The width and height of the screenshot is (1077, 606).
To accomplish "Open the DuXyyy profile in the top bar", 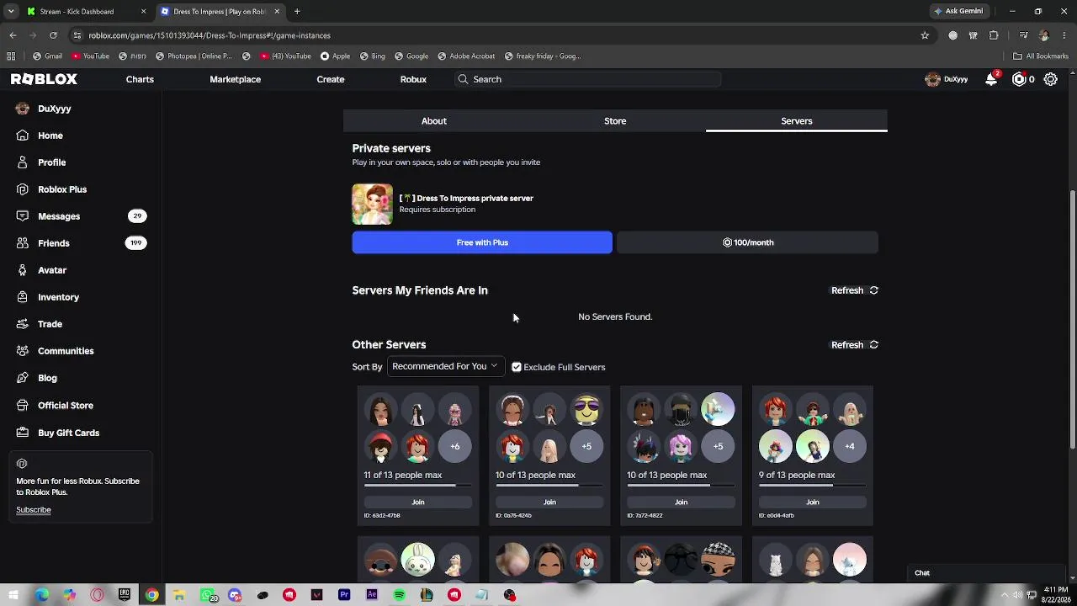I will (947, 79).
